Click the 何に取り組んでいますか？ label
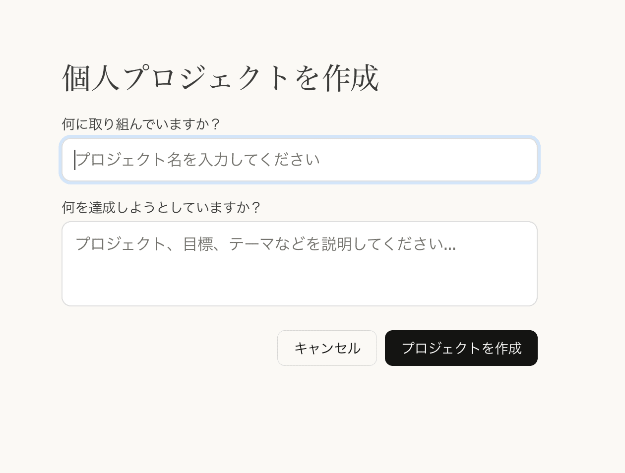Viewport: 625px width, 473px height. click(x=141, y=124)
